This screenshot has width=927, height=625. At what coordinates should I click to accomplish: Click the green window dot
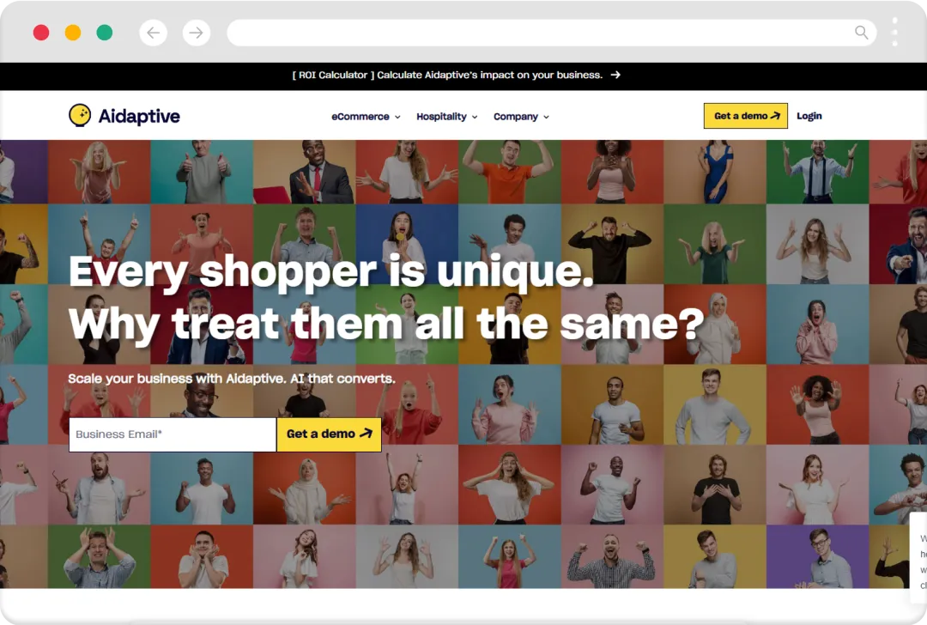(105, 33)
